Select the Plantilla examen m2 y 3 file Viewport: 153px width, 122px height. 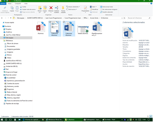pyautogui.click(x=97, y=27)
